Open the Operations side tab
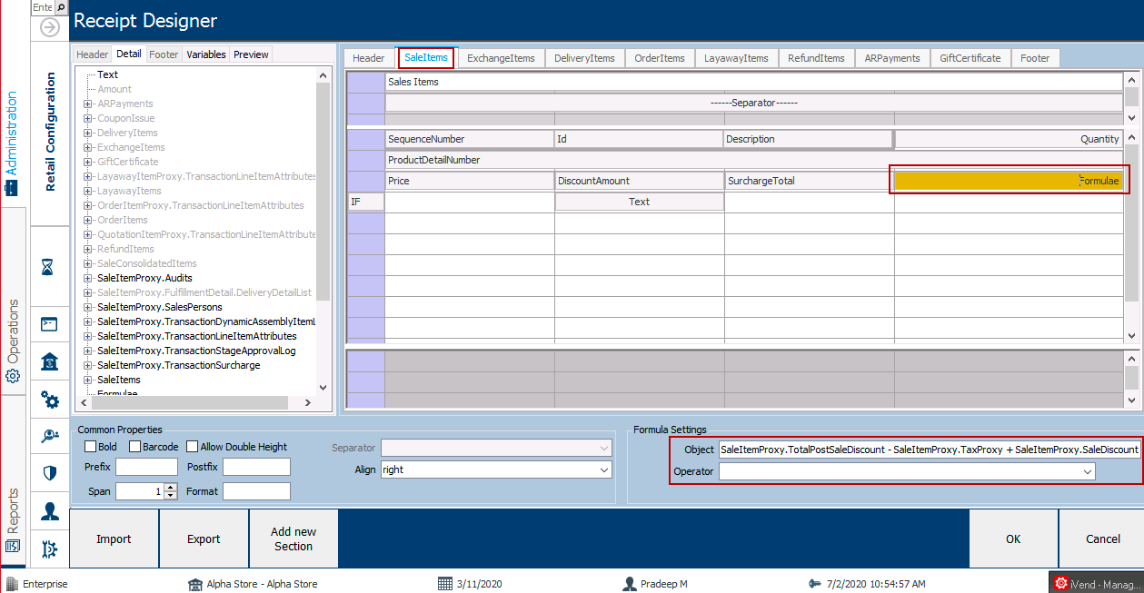 (x=13, y=341)
